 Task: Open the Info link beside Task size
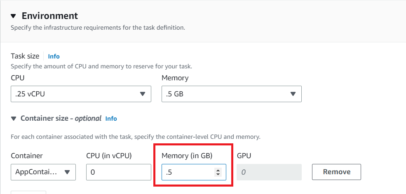click(54, 56)
